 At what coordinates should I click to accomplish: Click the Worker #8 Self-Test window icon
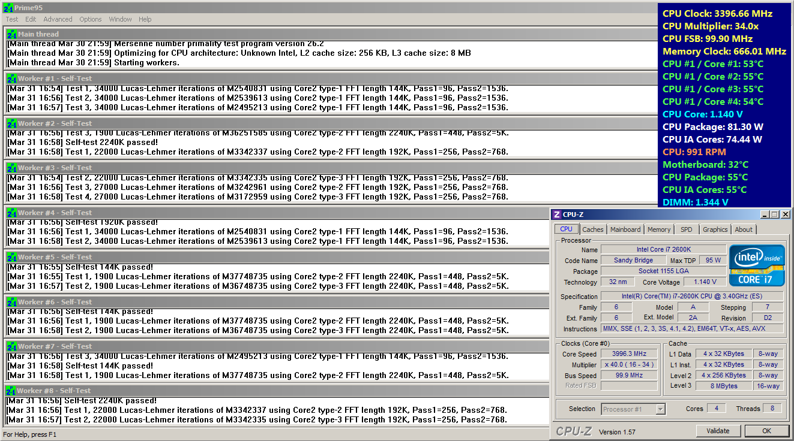point(11,391)
